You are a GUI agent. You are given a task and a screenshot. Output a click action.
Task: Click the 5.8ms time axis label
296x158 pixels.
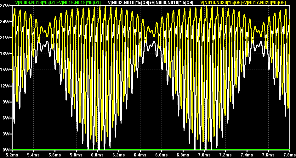[x=76, y=155]
